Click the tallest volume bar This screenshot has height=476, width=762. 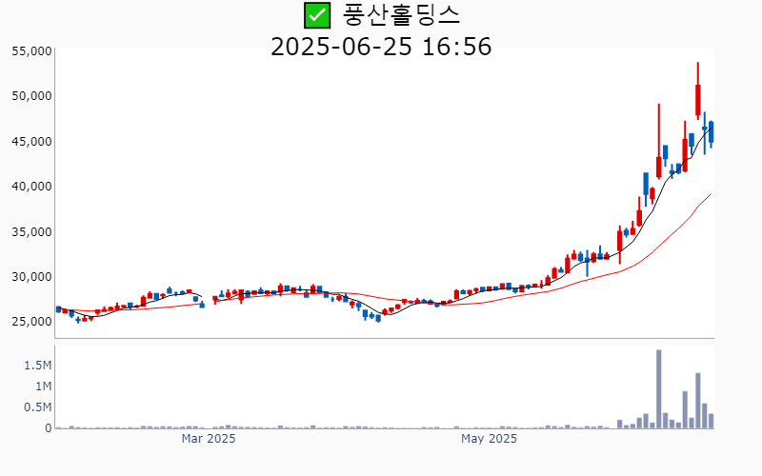[659, 389]
